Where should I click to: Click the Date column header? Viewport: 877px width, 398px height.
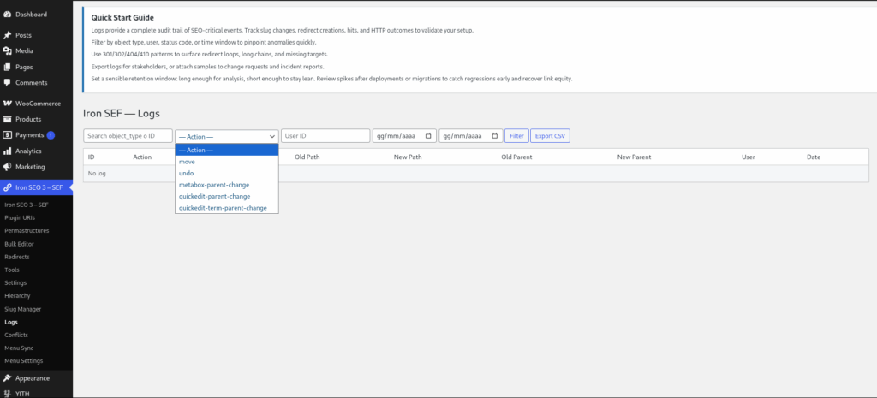[x=814, y=157]
